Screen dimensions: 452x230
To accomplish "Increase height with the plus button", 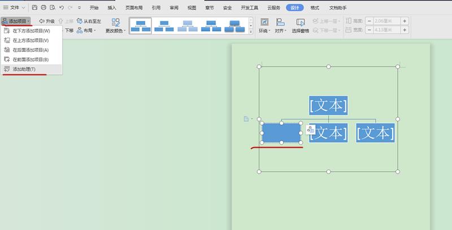I will pyautogui.click(x=404, y=21).
